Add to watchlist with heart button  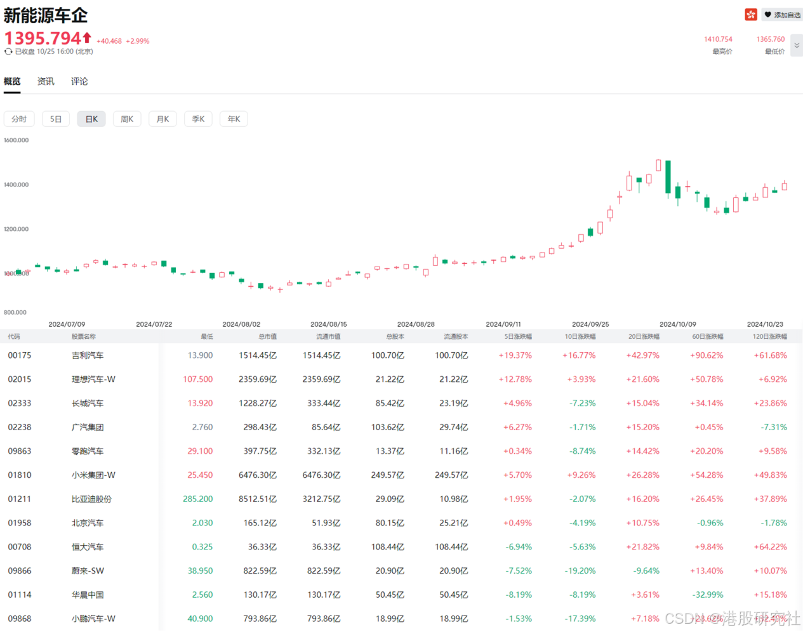coord(782,15)
